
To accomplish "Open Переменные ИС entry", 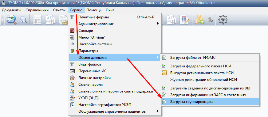I will click(x=115, y=71).
